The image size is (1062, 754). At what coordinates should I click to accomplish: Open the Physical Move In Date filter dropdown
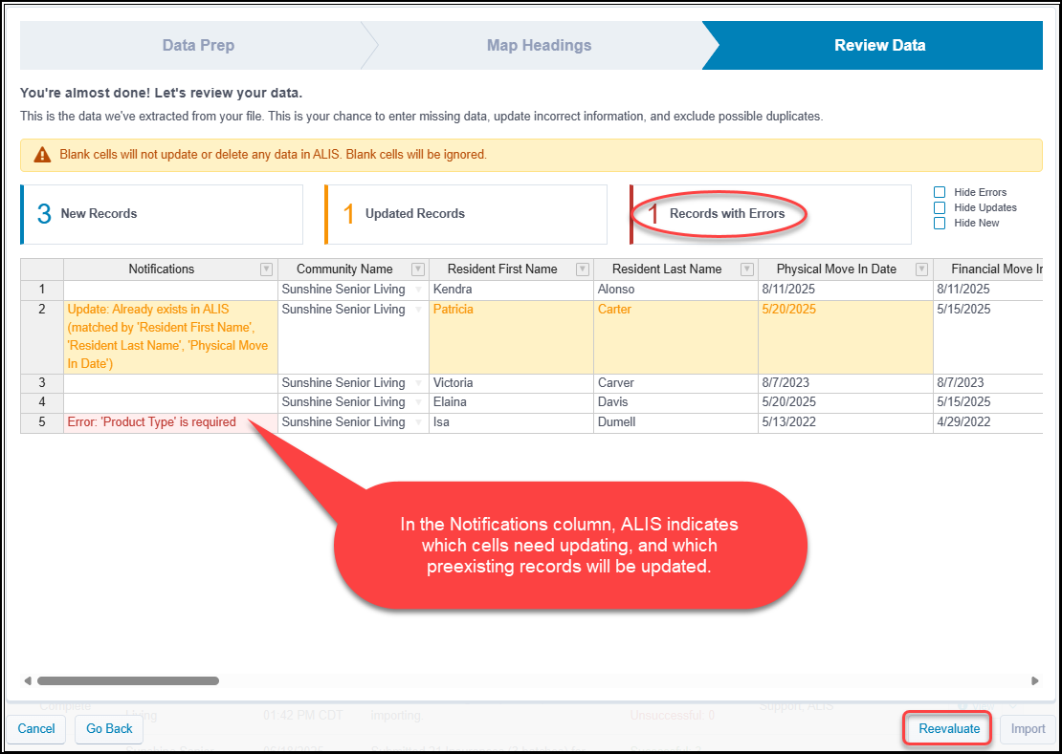point(921,269)
